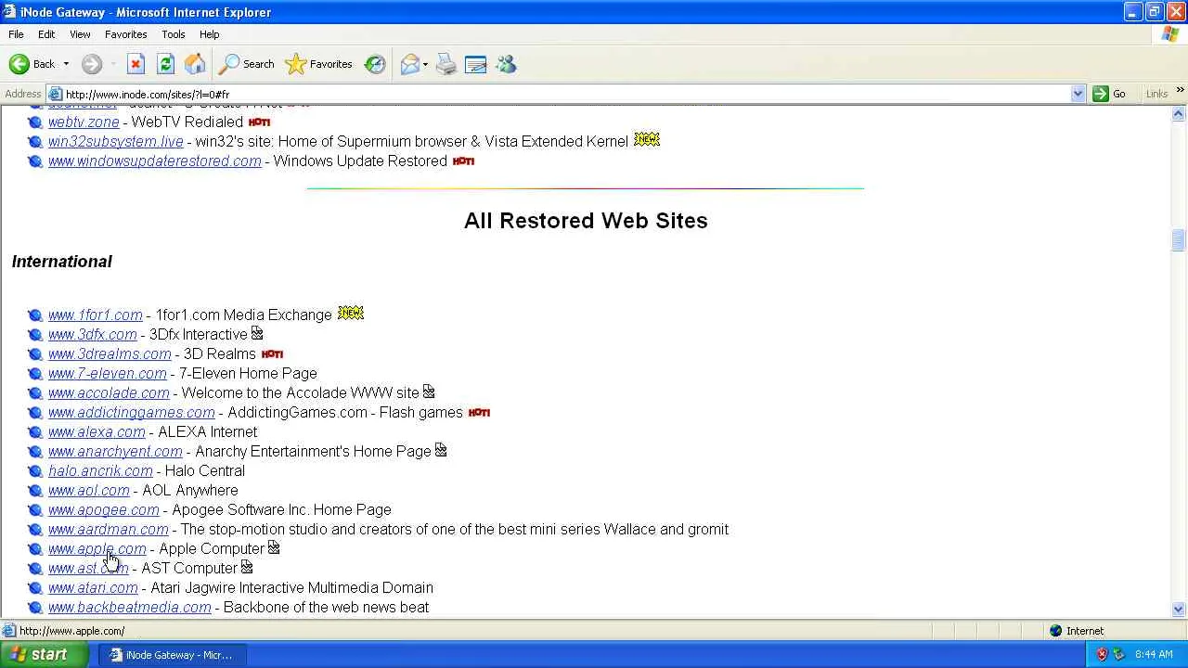1188x668 pixels.
Task: Click the address bar URL field
Action: click(566, 94)
